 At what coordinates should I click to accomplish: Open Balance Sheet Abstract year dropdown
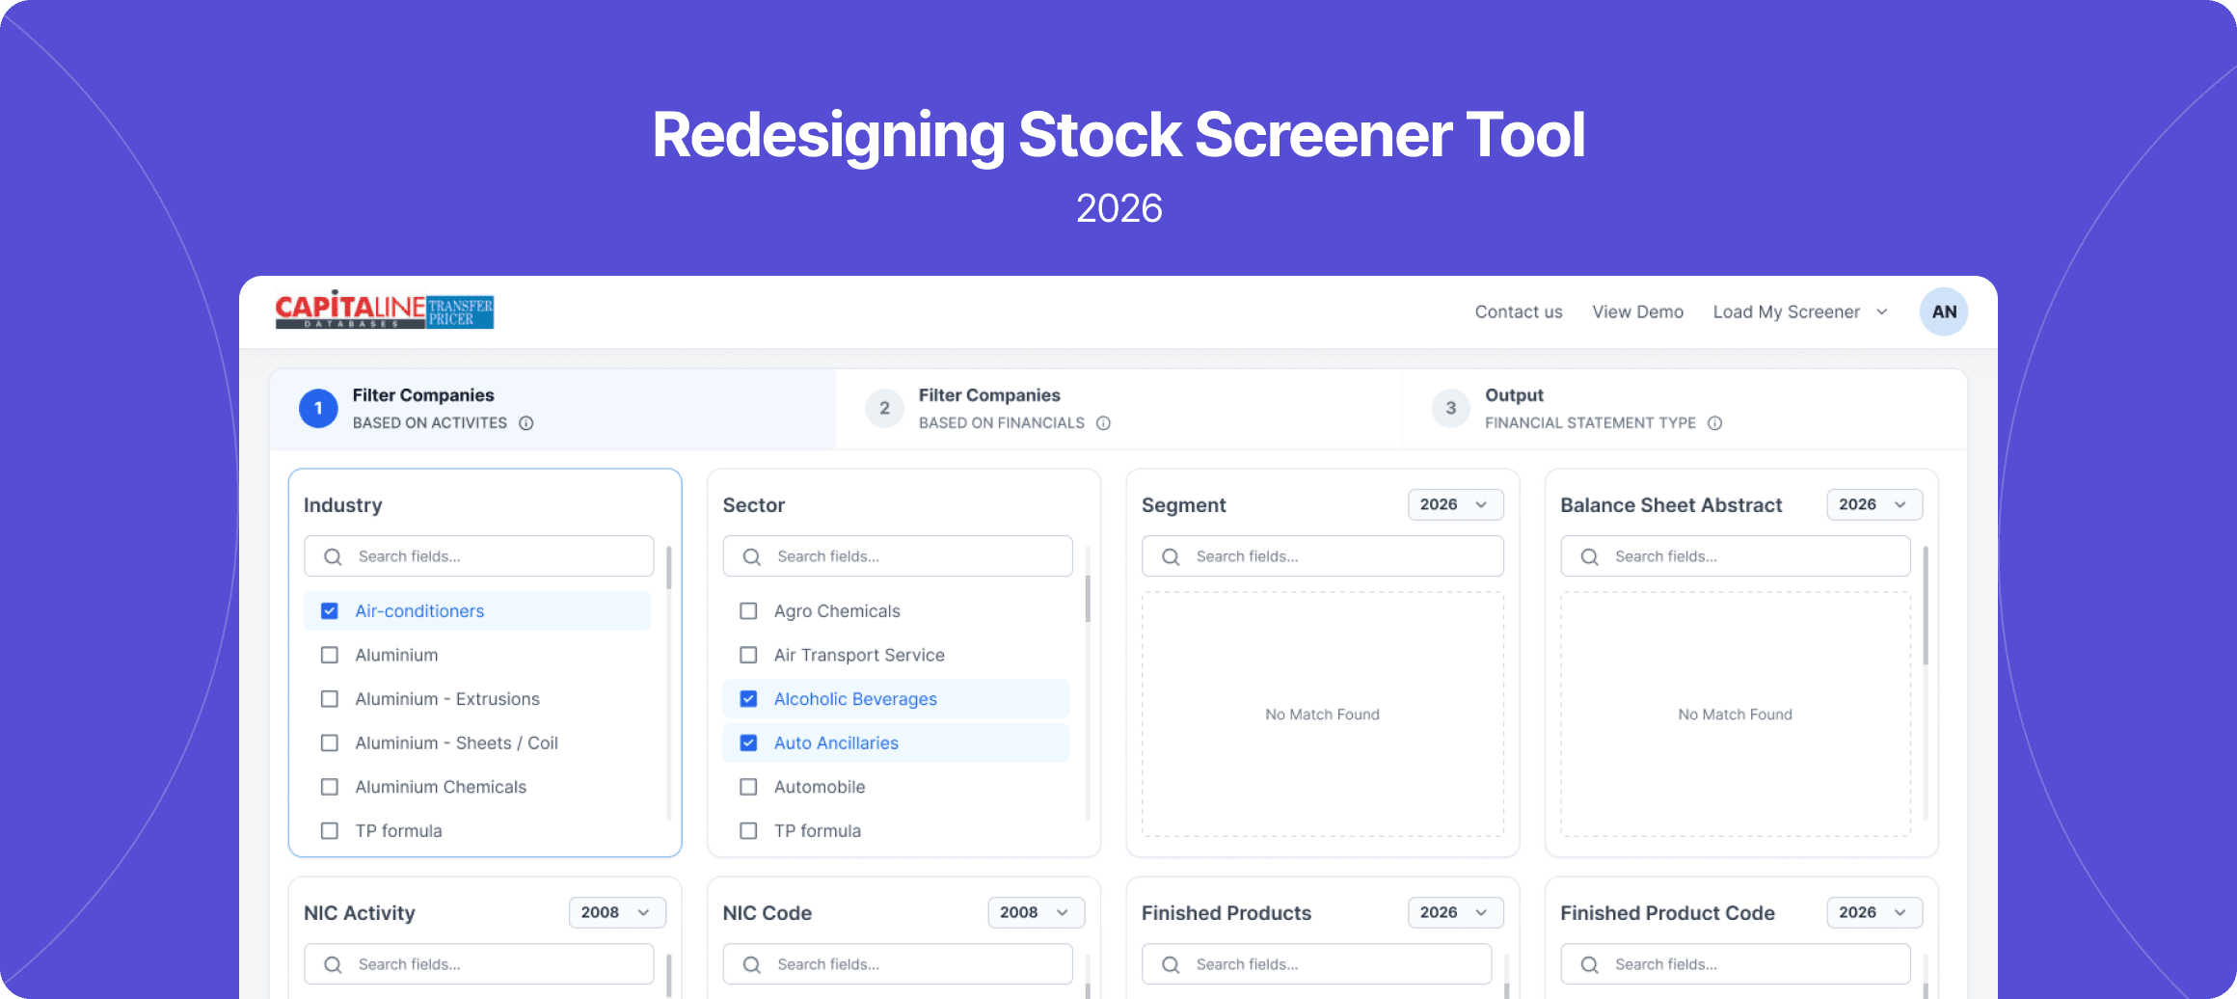pos(1874,504)
